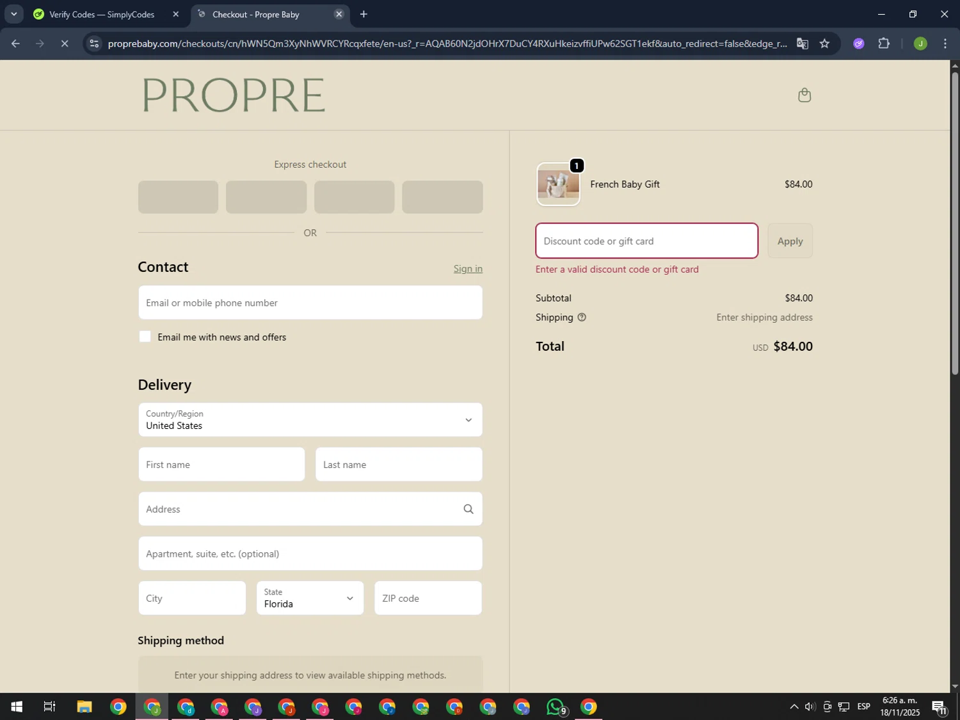Click the Email or mobile phone number field
This screenshot has height=720, width=960.
[310, 303]
